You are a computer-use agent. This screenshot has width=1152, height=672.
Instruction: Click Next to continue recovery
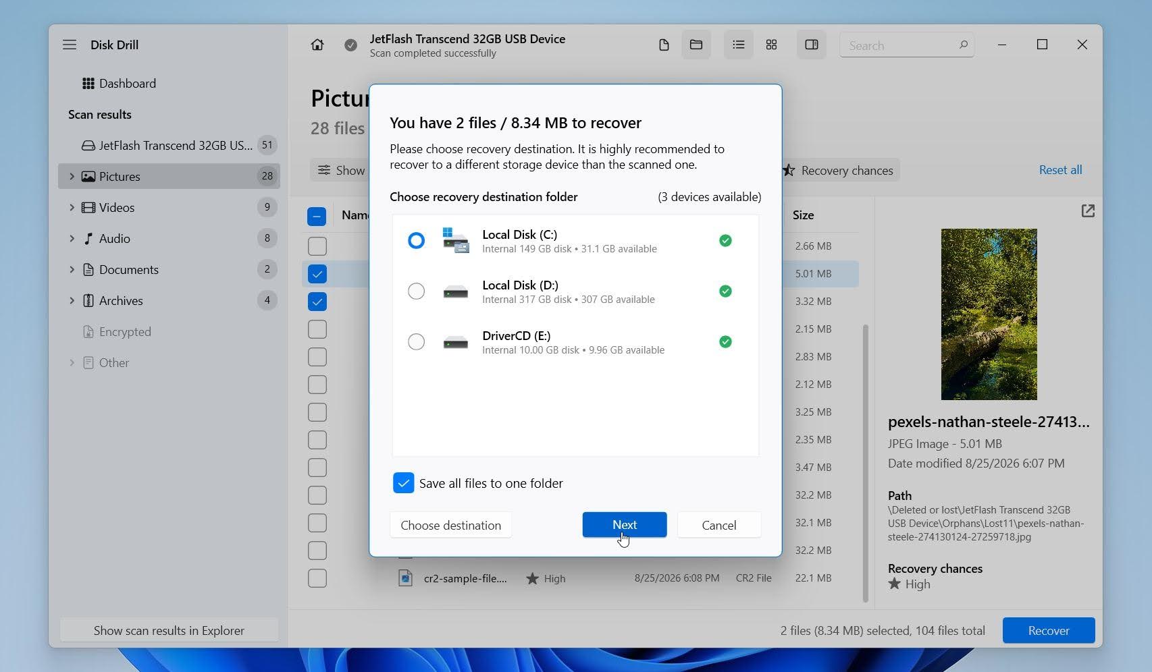pyautogui.click(x=625, y=525)
